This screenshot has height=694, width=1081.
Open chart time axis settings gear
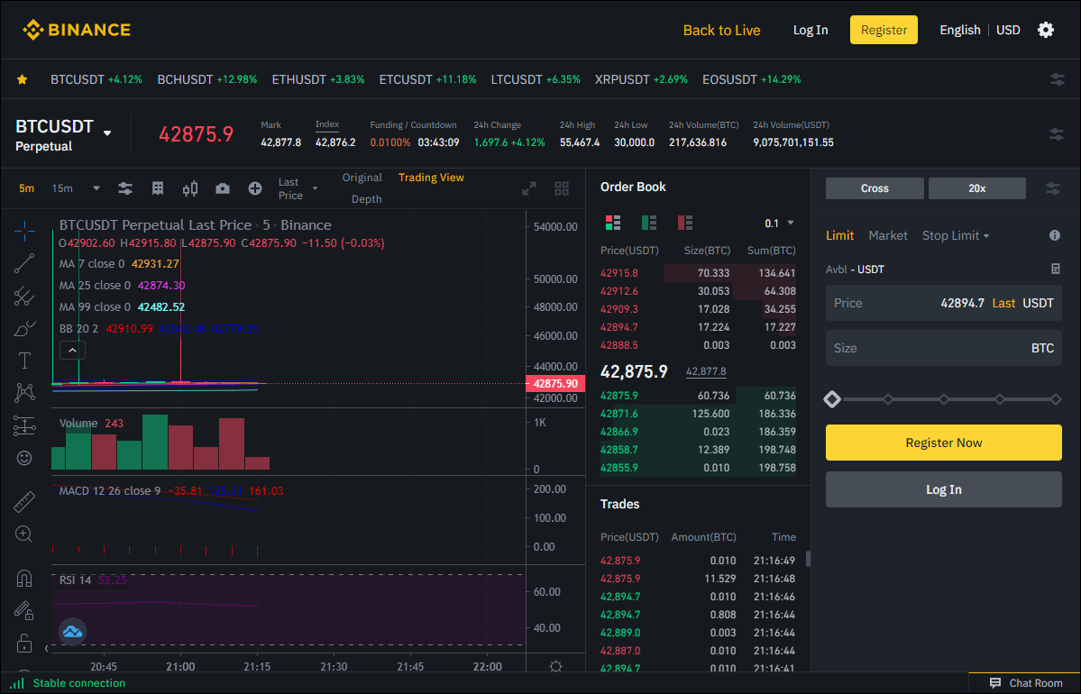point(555,666)
